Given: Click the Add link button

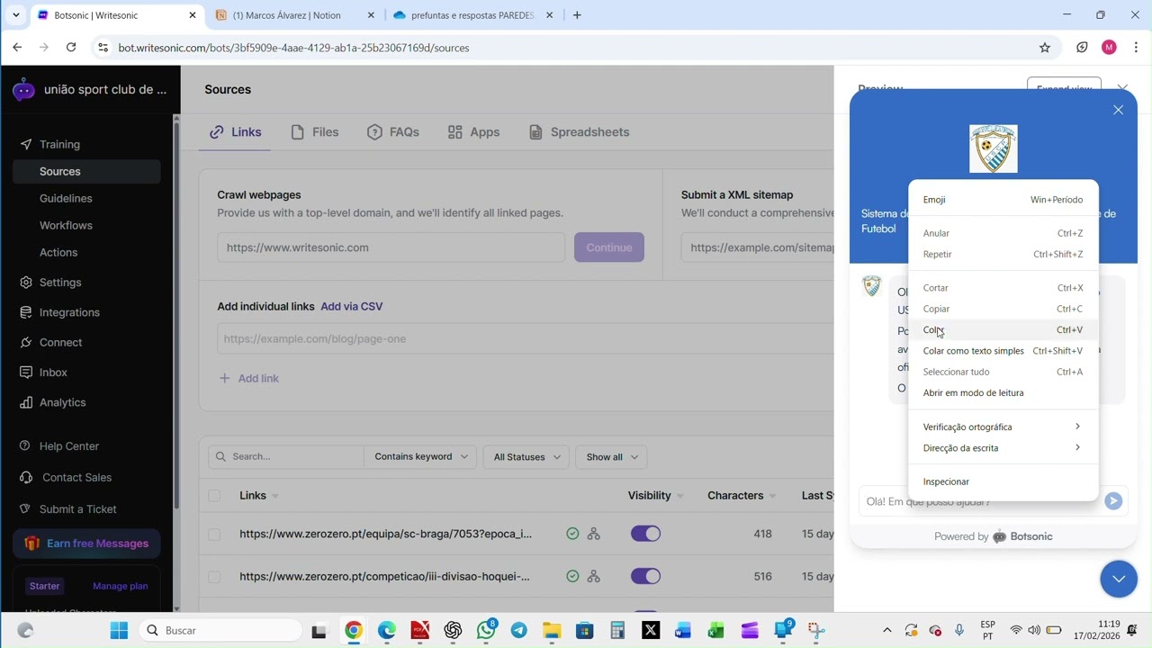Looking at the screenshot, I should click(x=249, y=378).
